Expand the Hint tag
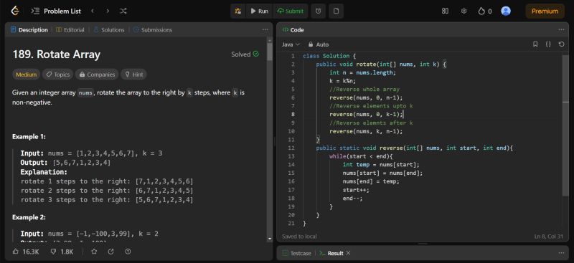Screen dimensions: 574x263 point(133,75)
